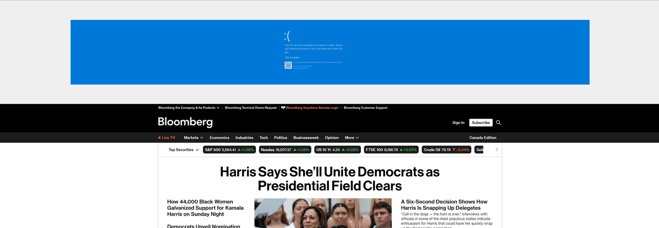Open the Markets dropdown menu

[x=194, y=138]
